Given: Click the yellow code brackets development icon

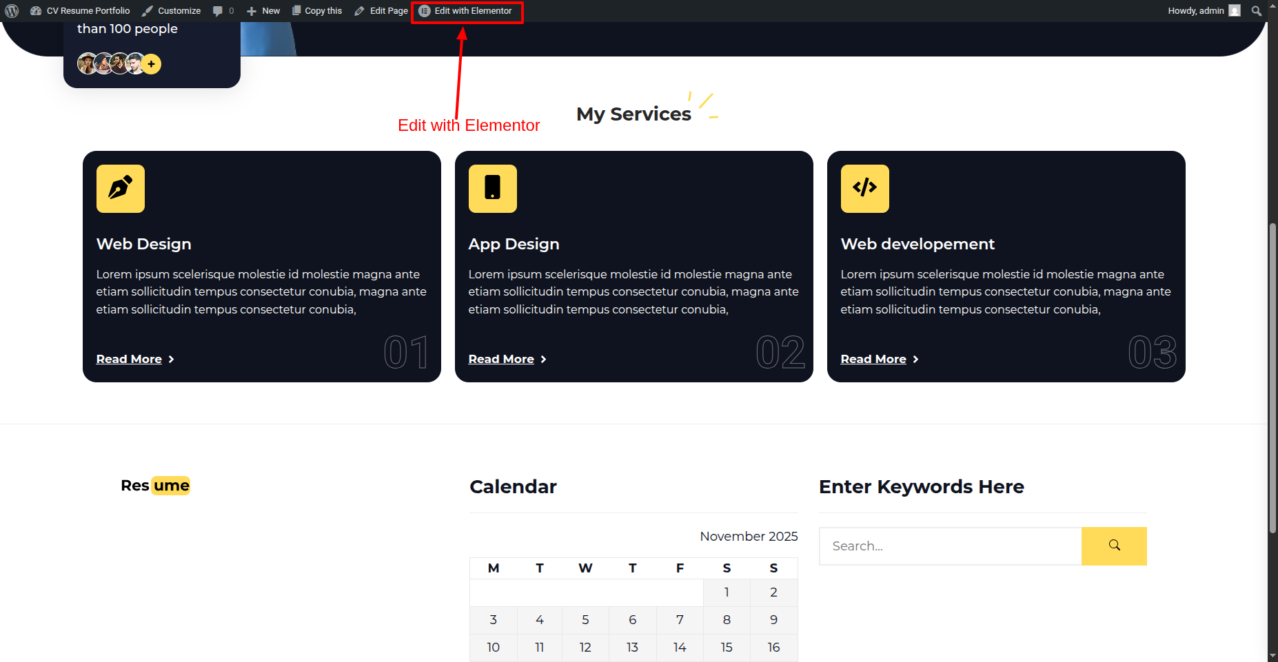Looking at the screenshot, I should tap(864, 189).
